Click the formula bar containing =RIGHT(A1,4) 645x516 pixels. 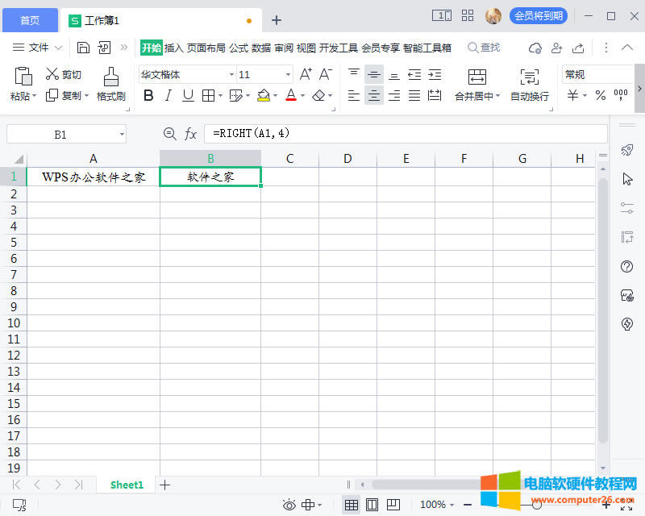pos(403,134)
